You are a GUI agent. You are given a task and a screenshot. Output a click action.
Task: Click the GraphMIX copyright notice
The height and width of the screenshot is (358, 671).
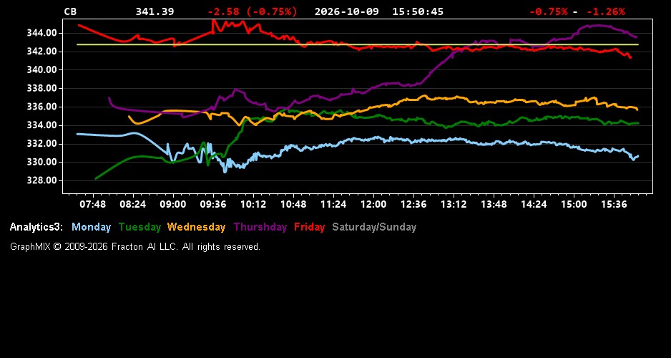click(x=135, y=246)
